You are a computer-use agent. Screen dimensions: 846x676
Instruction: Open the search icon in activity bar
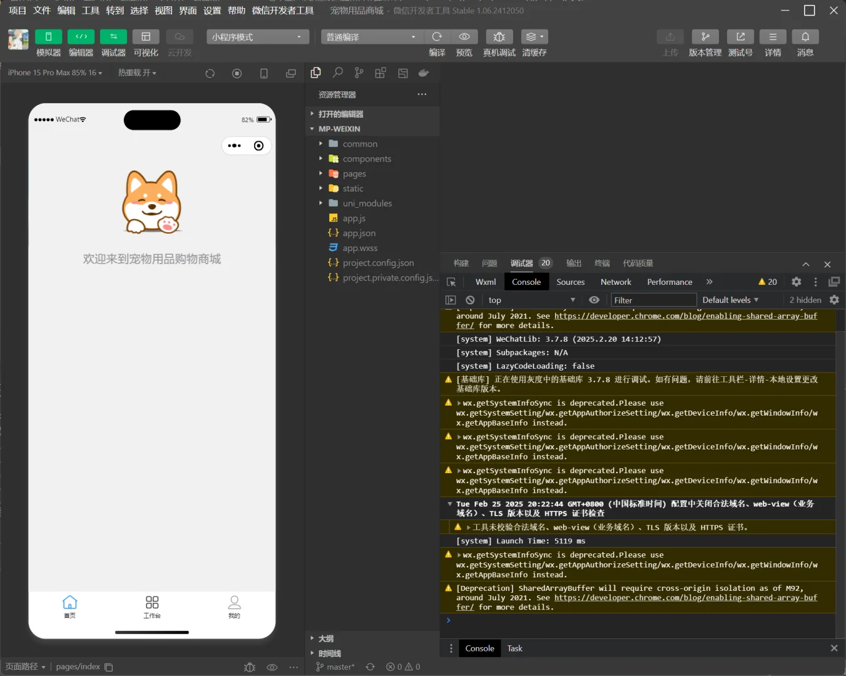pos(338,73)
